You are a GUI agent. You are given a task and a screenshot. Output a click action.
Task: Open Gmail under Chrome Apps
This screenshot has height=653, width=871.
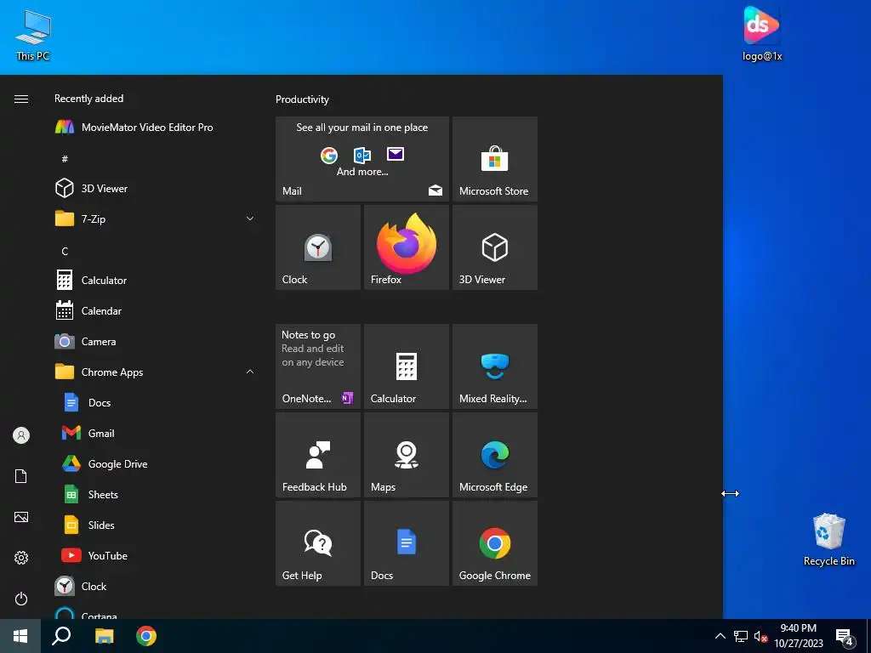point(156,433)
